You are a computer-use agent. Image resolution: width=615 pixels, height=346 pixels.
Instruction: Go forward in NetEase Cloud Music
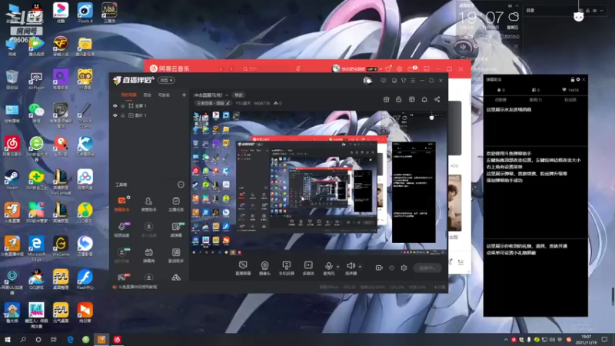(231, 68)
